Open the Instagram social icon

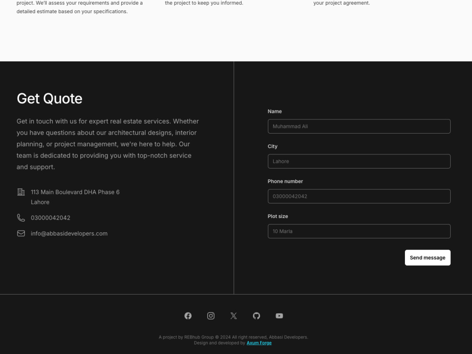pos(211,316)
